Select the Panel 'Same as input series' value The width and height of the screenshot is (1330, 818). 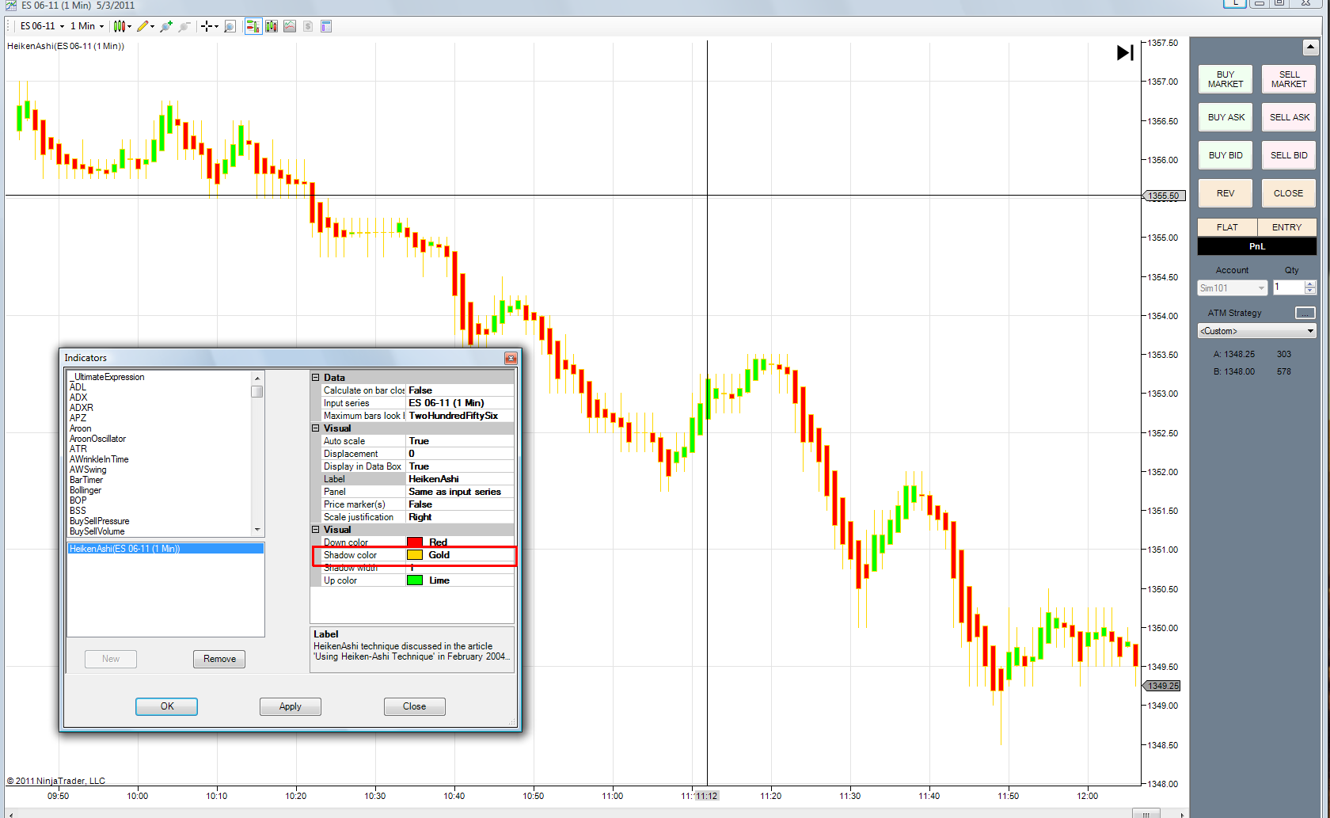pyautogui.click(x=460, y=492)
